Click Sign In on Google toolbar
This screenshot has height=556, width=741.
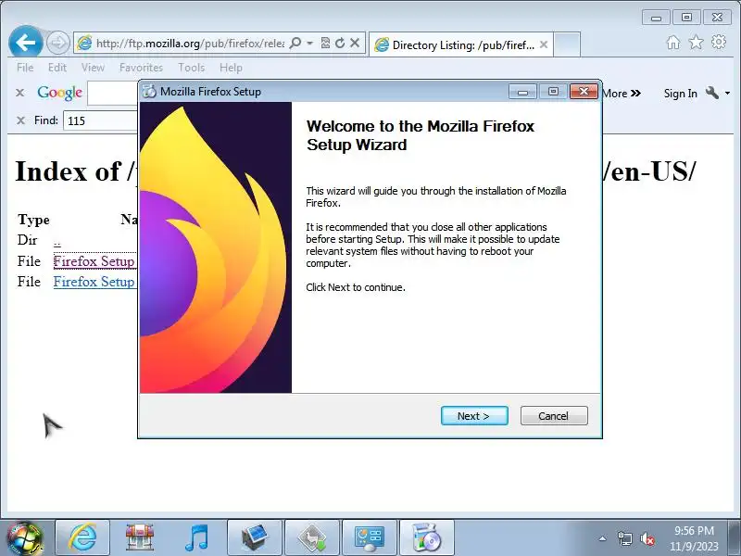point(680,94)
